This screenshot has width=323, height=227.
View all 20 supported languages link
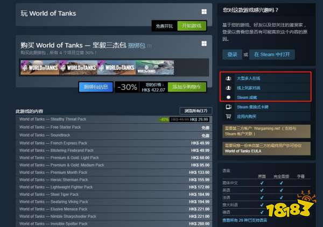click(245, 220)
